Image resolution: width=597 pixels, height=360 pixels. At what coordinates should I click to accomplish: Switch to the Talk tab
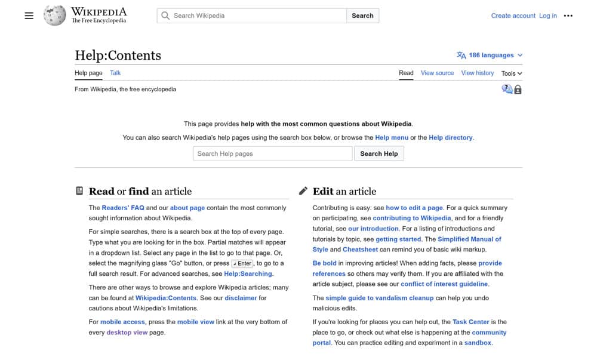[115, 73]
